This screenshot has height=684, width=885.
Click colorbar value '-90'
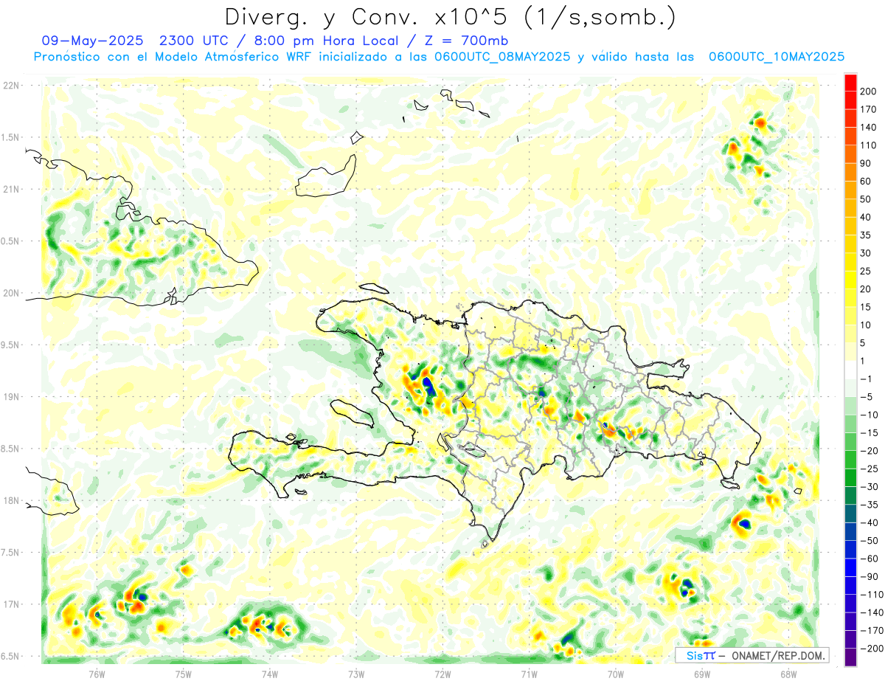(x=869, y=577)
